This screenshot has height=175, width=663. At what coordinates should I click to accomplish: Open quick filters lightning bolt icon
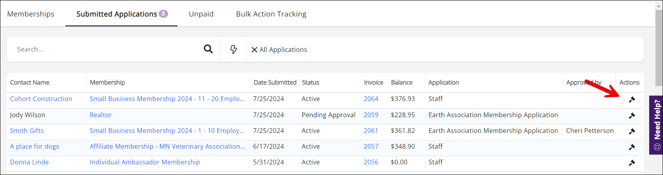tap(234, 49)
